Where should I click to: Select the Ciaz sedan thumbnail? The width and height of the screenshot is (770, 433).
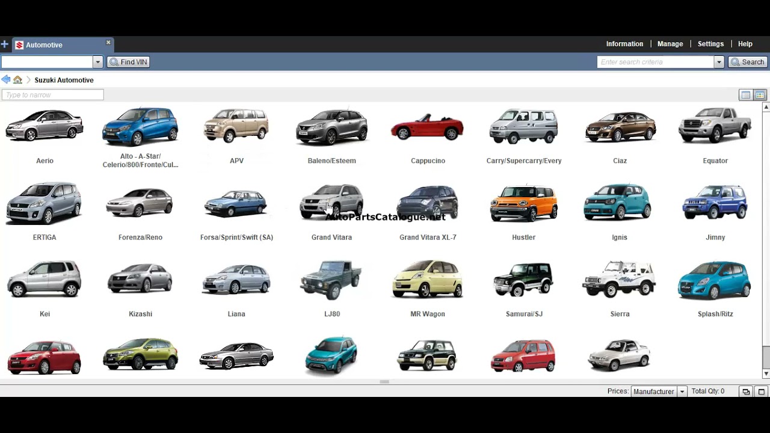(620, 126)
